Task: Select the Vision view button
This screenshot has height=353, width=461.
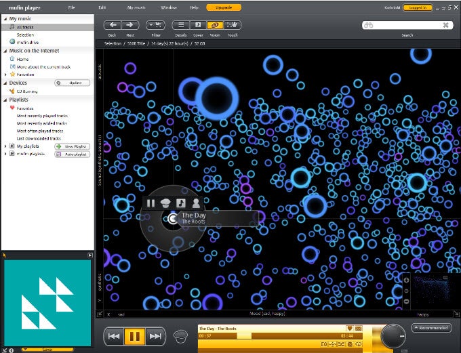Action: click(x=215, y=25)
